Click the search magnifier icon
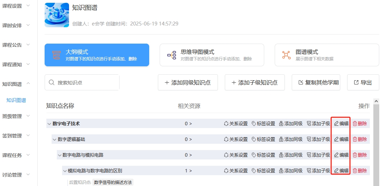 [x=52, y=83]
